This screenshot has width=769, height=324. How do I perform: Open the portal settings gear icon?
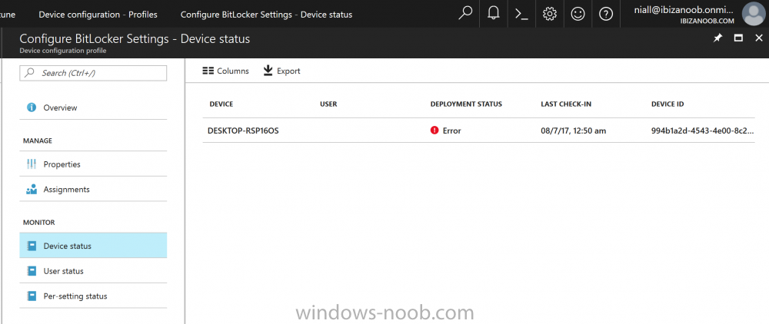[550, 14]
